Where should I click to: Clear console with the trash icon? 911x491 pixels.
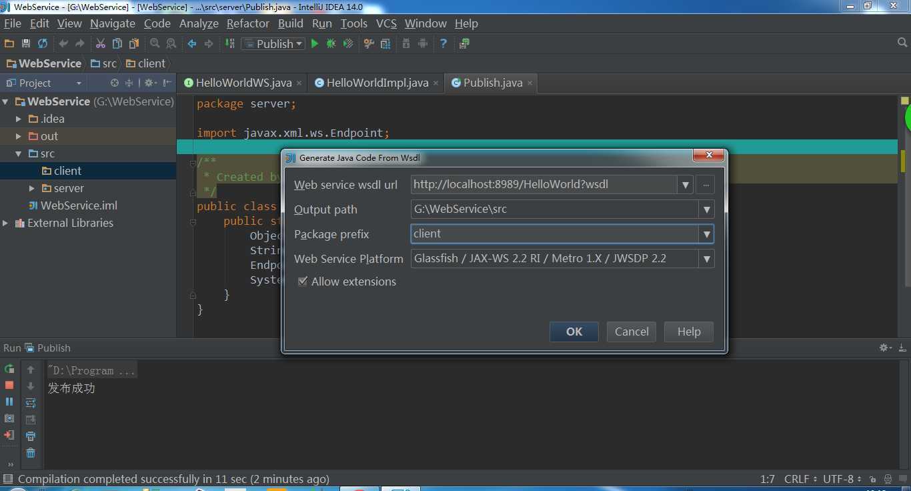31,453
